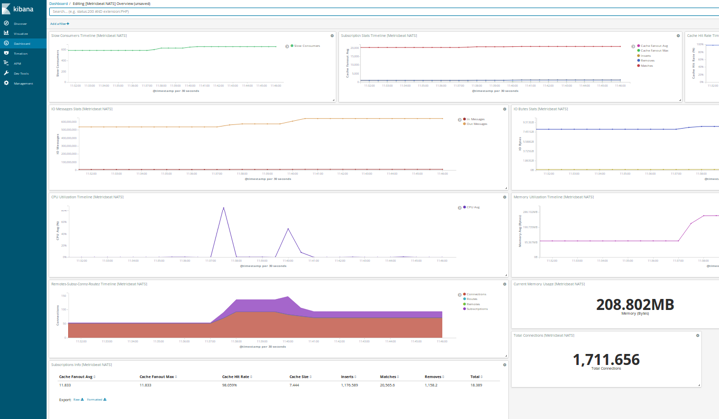Click the 98.059% cache hit rate cell
719x419 pixels.
point(229,385)
